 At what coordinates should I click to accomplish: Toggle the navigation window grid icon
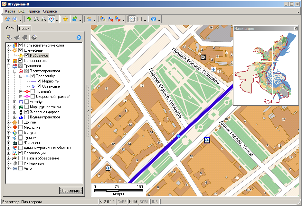[x=132, y=19]
